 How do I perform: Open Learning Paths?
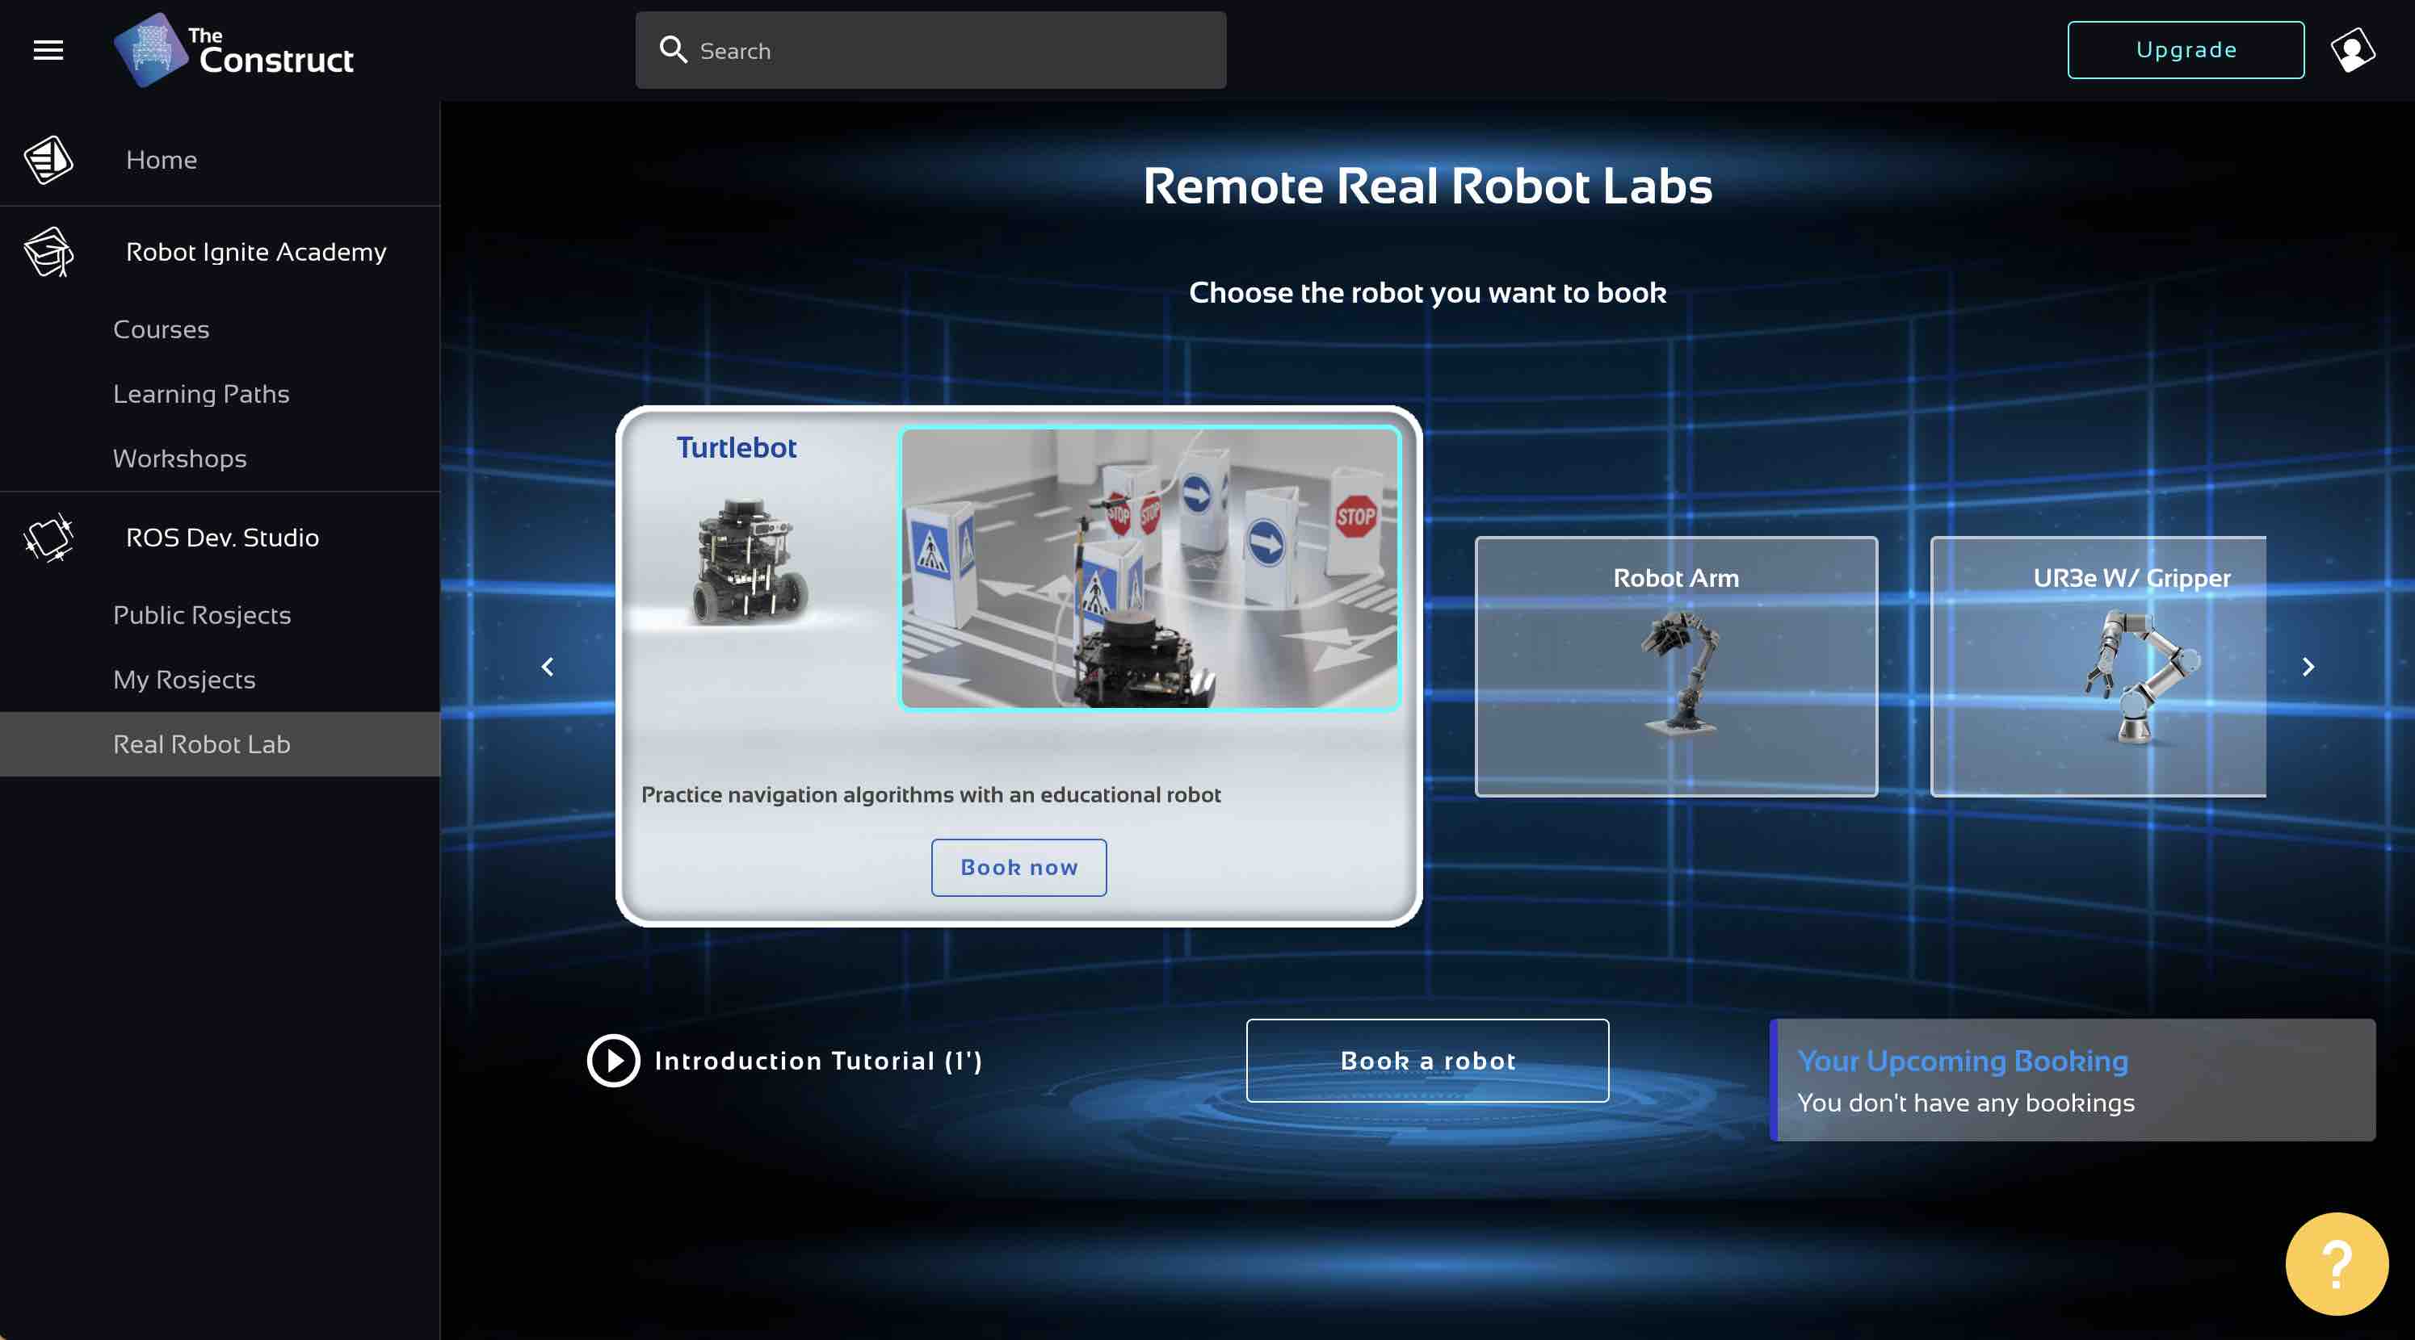pos(202,395)
